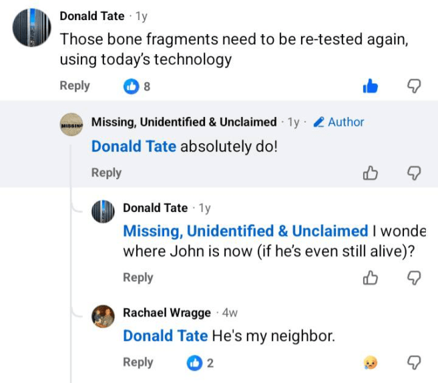This screenshot has width=438, height=383.
Task: Click the blue 'Donald Tate' mention in Rachael's reply
Action: tap(165, 336)
